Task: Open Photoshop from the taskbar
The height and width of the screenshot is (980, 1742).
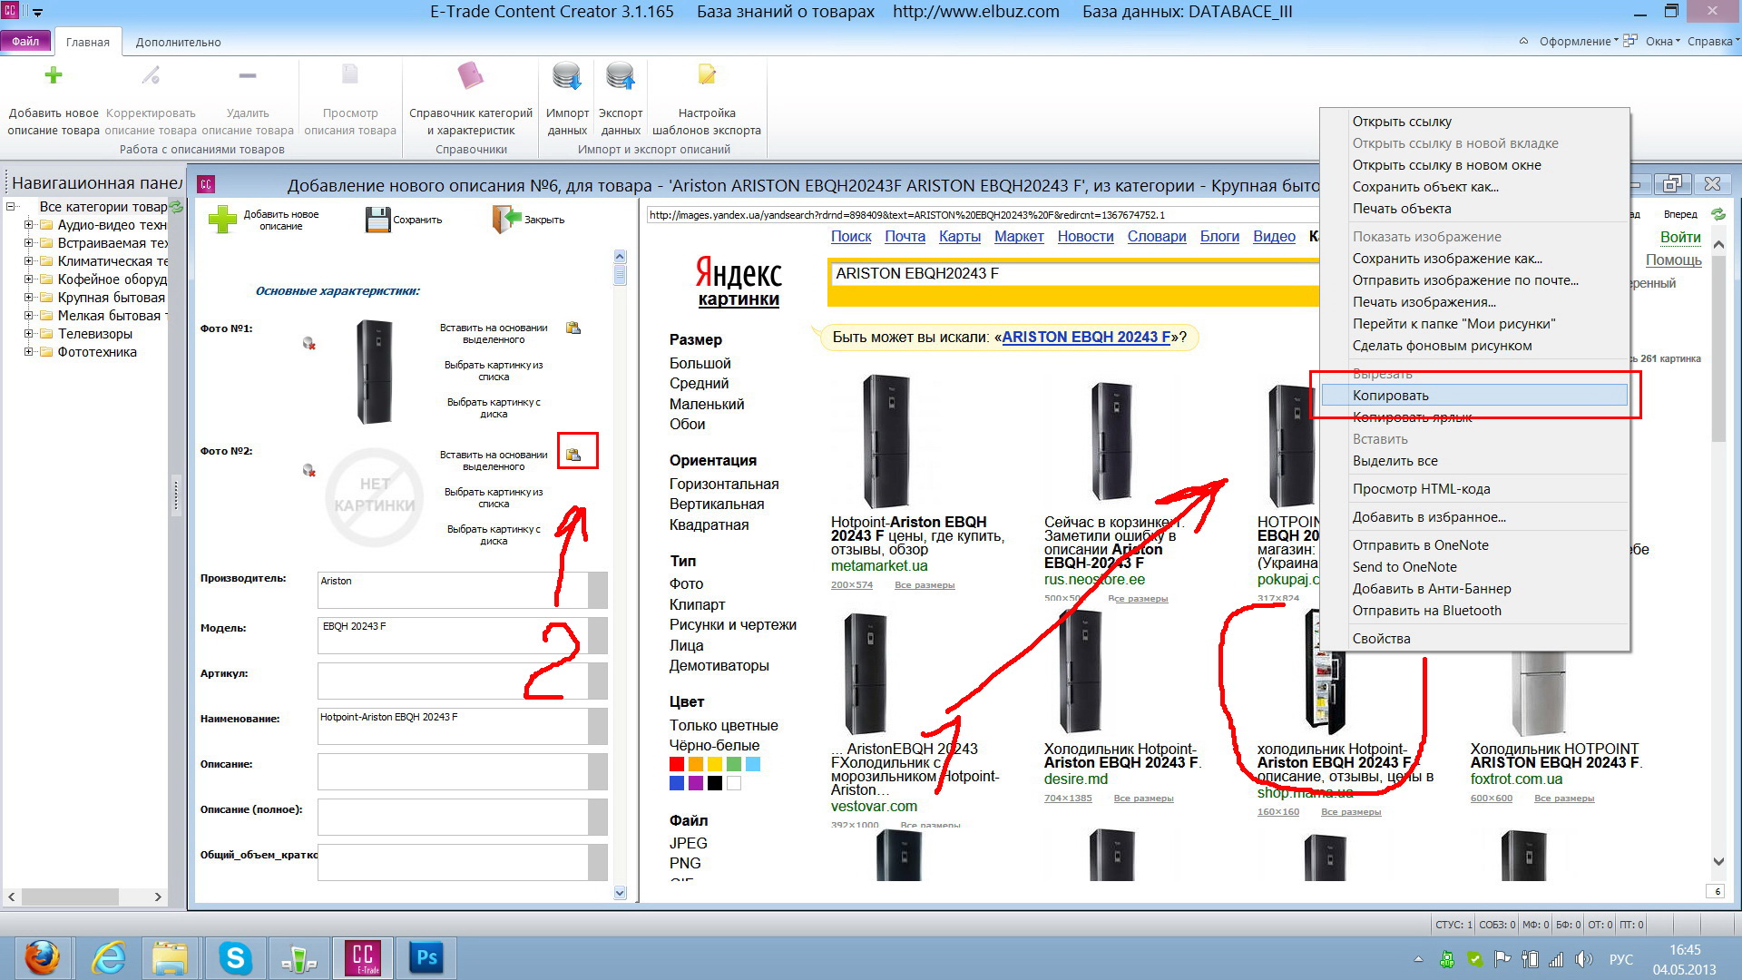Action: pyautogui.click(x=426, y=957)
